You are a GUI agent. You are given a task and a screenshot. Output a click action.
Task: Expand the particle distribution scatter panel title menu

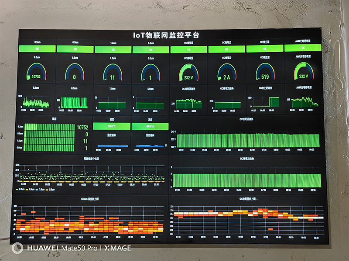91,159
